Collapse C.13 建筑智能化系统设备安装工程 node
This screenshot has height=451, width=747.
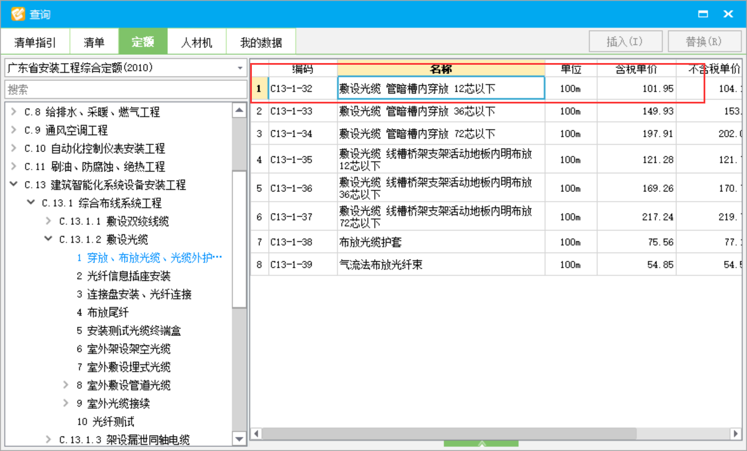click(13, 185)
